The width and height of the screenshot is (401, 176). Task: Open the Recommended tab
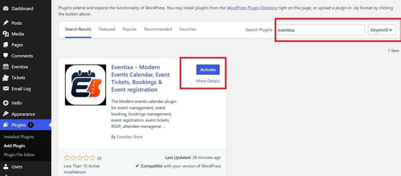coord(158,29)
